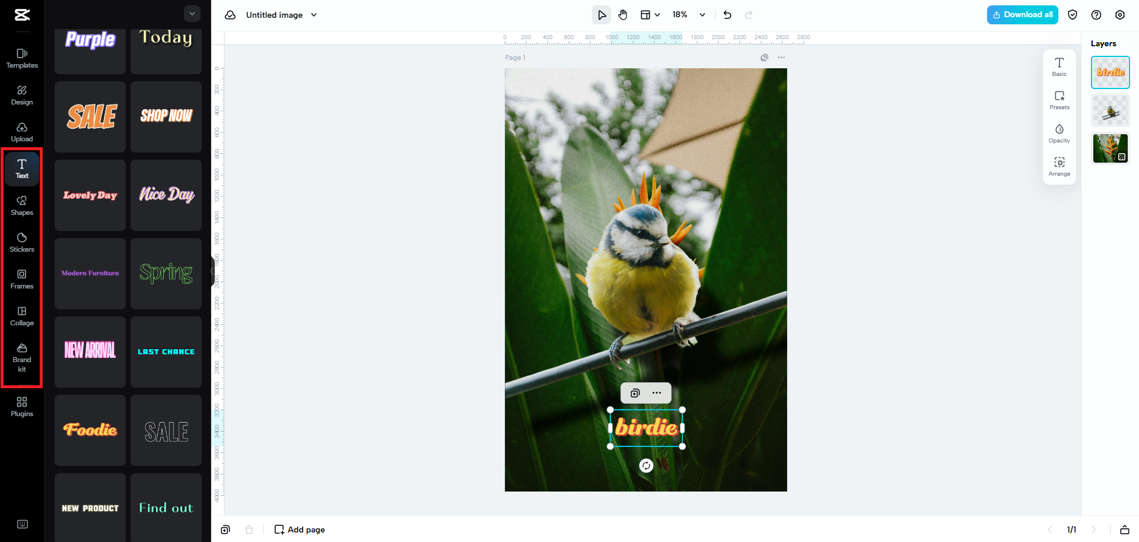Open the Templates panel
Screen dimensions: 1139x542
21,58
